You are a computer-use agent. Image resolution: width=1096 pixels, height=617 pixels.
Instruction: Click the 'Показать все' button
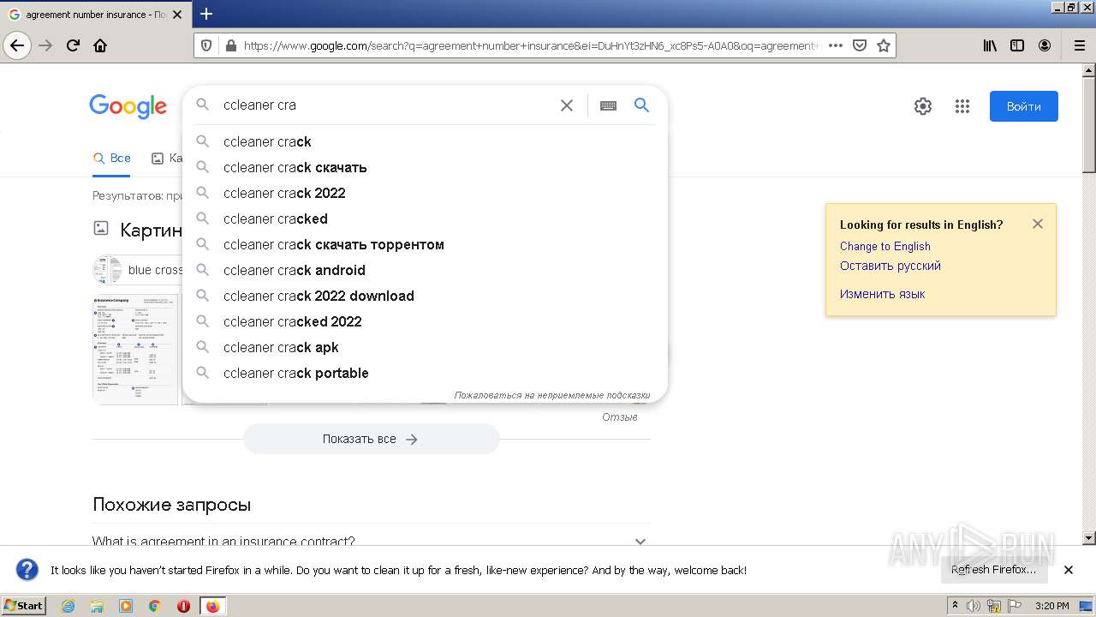pyautogui.click(x=371, y=439)
